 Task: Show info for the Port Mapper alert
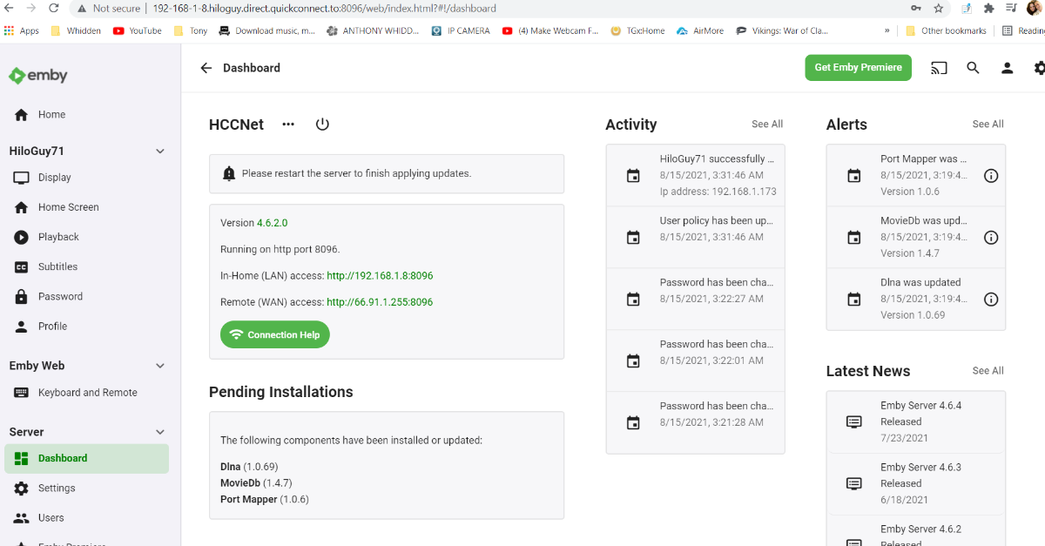(990, 176)
